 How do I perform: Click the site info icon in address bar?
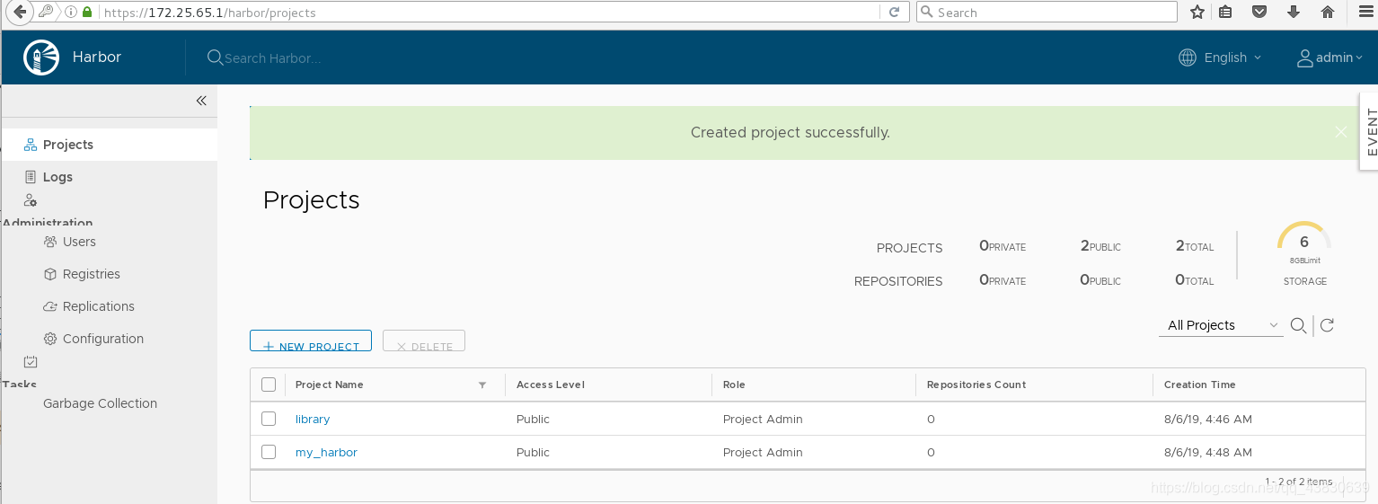click(x=71, y=13)
